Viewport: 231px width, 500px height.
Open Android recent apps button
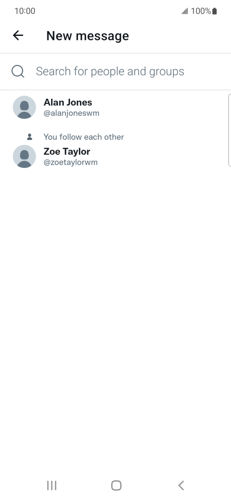pos(52,485)
